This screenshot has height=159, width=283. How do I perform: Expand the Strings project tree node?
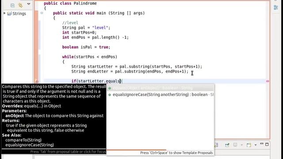[x=4, y=13]
